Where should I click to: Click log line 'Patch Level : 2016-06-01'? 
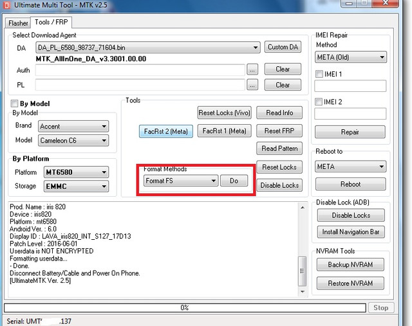(43, 244)
